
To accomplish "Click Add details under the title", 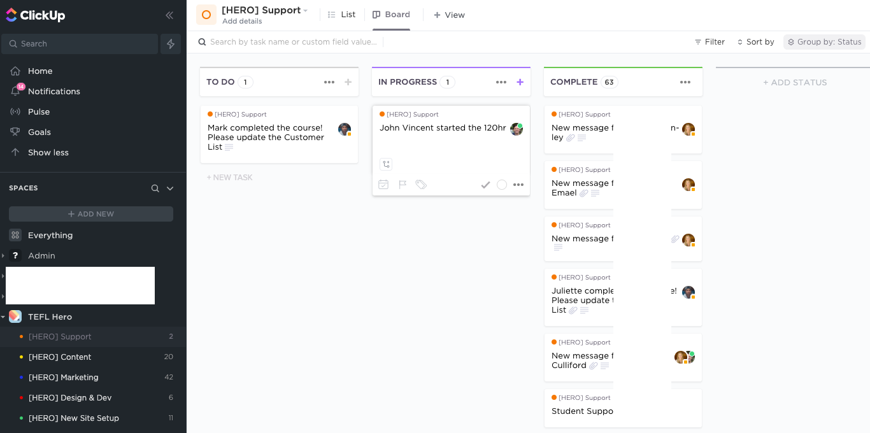I will pyautogui.click(x=242, y=22).
